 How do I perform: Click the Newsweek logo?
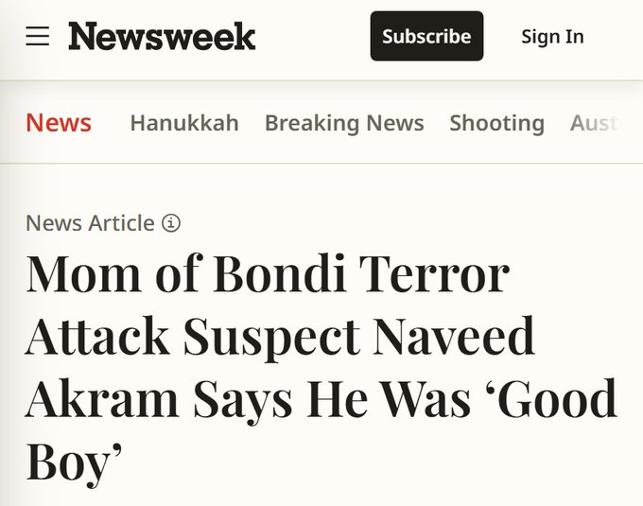coord(162,37)
